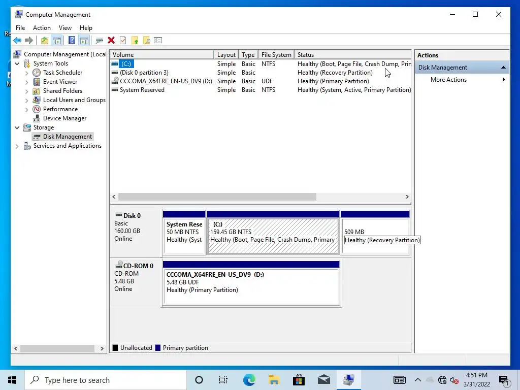The width and height of the screenshot is (520, 390).
Task: Select Services and Applications node
Action: (68, 146)
